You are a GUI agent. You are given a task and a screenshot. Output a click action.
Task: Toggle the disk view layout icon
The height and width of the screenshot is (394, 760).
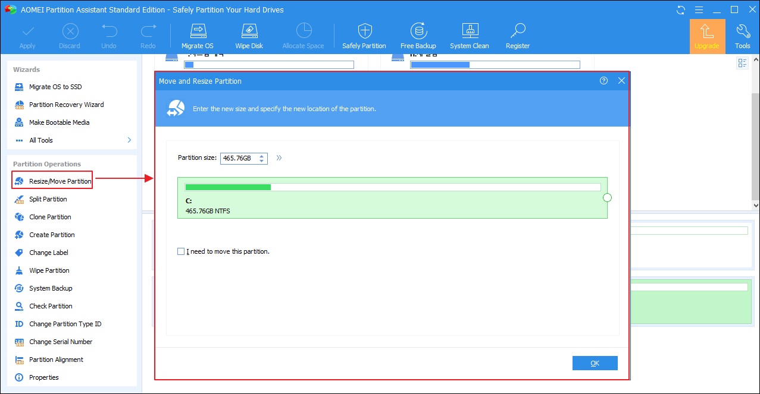tap(742, 63)
